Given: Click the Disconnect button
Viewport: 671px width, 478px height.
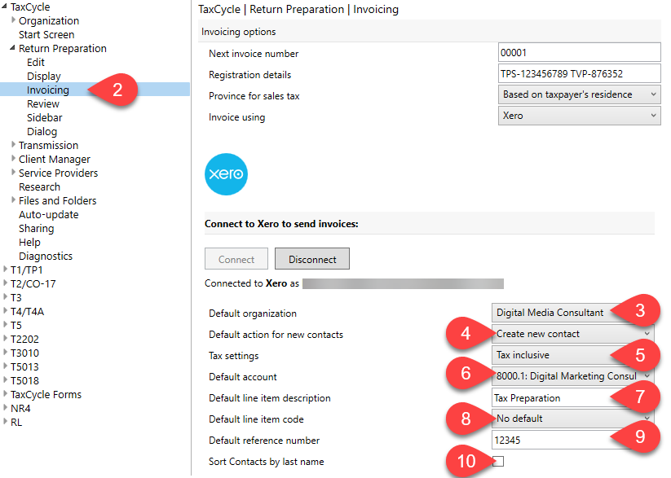Looking at the screenshot, I should click(x=312, y=259).
